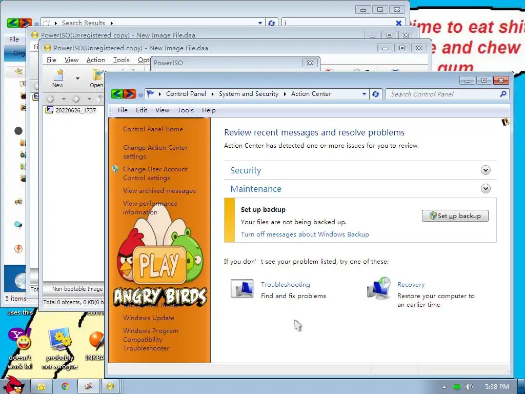
Task: Open Tools menu in Action Center
Action: tap(186, 110)
